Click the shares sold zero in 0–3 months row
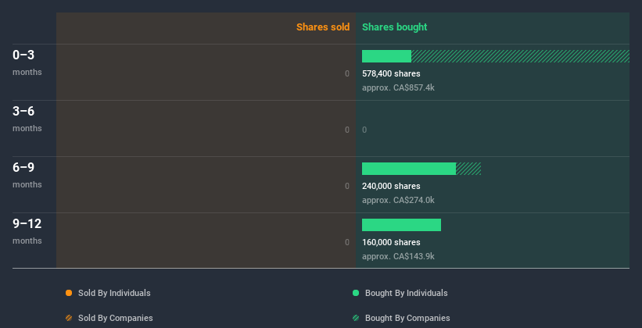The image size is (642, 328). coord(347,73)
